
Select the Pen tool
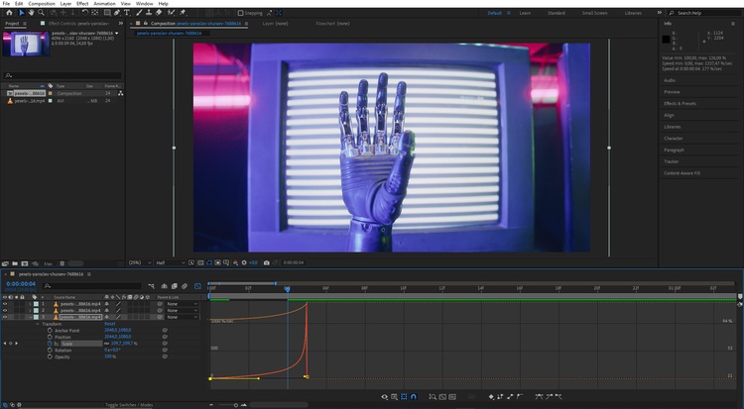tap(117, 13)
